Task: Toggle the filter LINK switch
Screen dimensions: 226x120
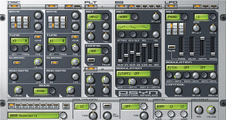Action: coord(91,60)
